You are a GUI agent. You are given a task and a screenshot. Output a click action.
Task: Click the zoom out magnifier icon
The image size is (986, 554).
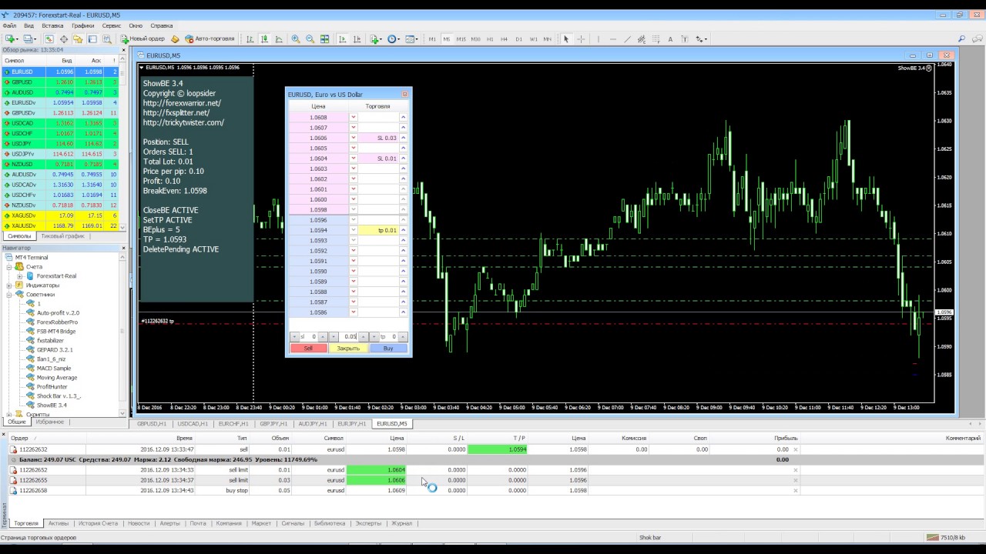(310, 38)
